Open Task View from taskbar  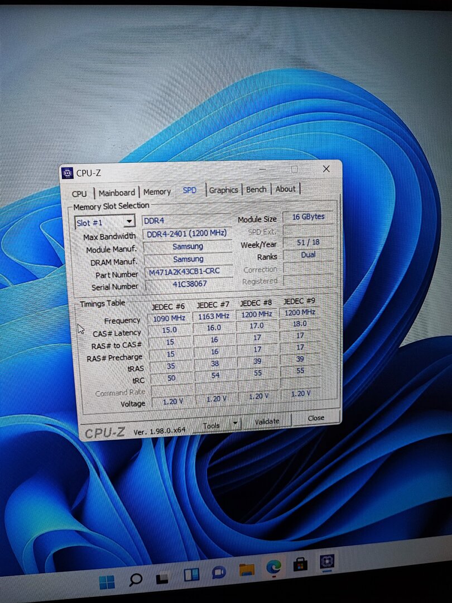[x=162, y=578]
